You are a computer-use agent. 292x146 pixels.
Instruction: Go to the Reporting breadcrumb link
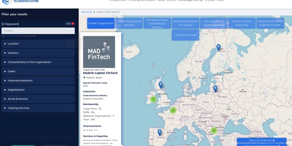(87, 12)
